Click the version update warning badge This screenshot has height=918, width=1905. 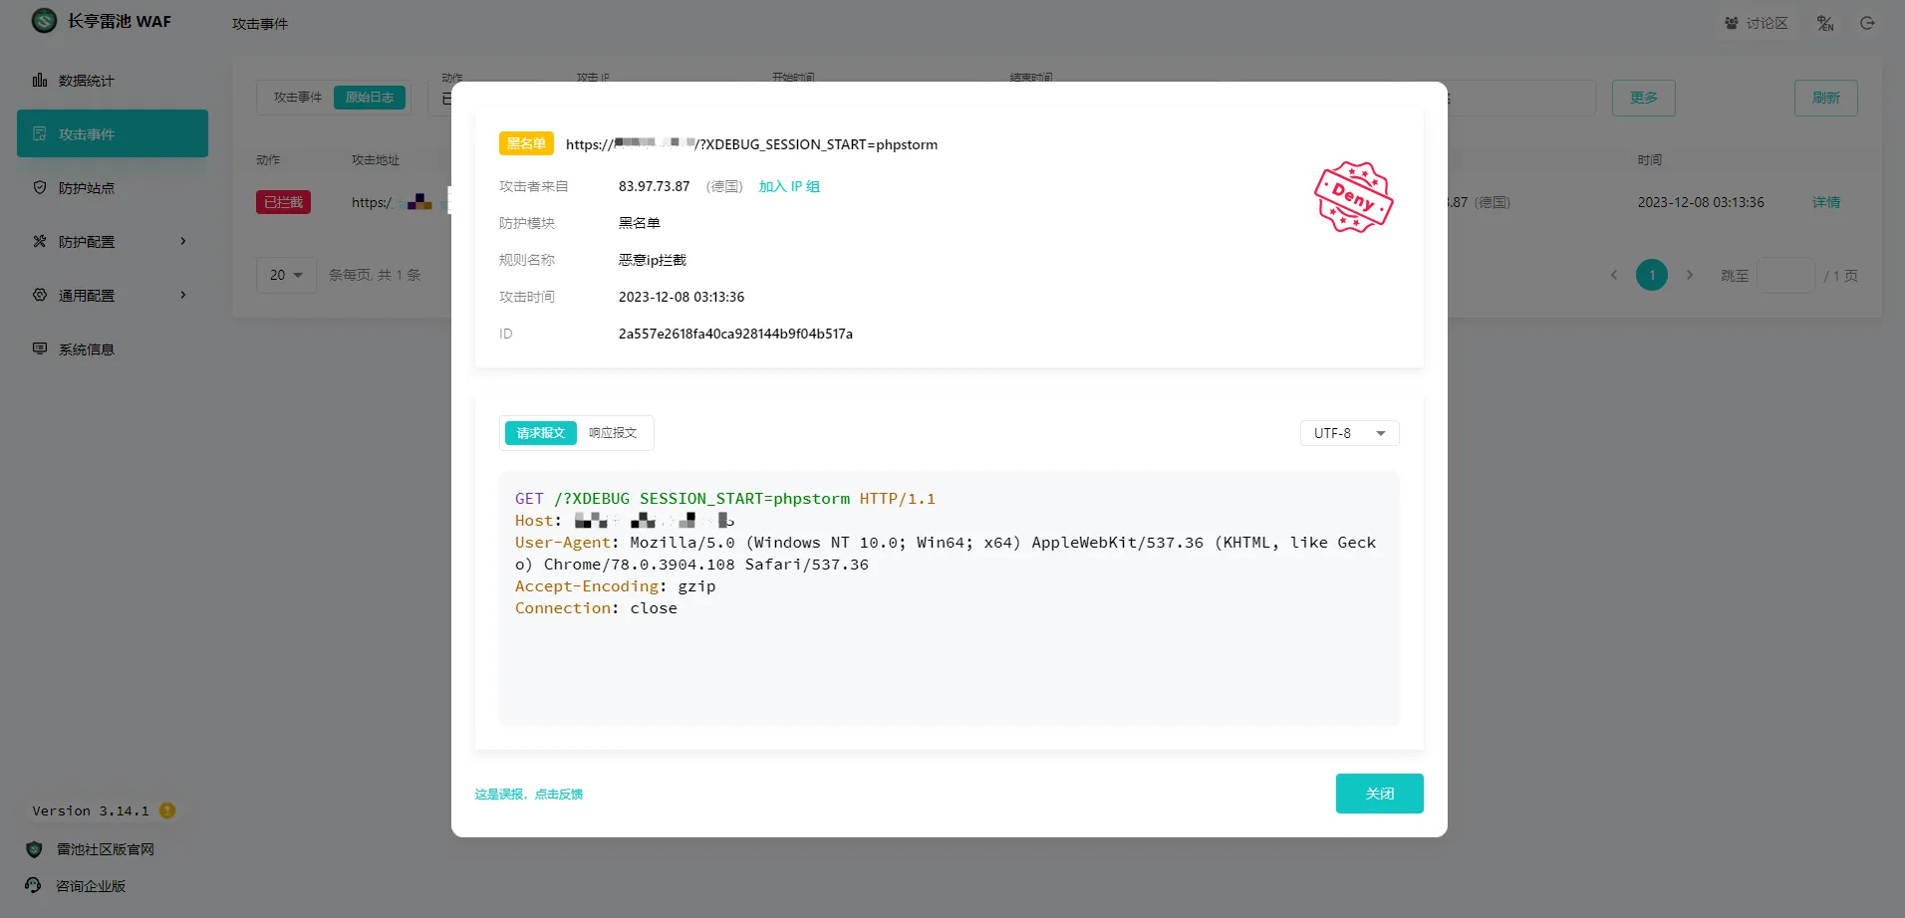click(x=167, y=810)
